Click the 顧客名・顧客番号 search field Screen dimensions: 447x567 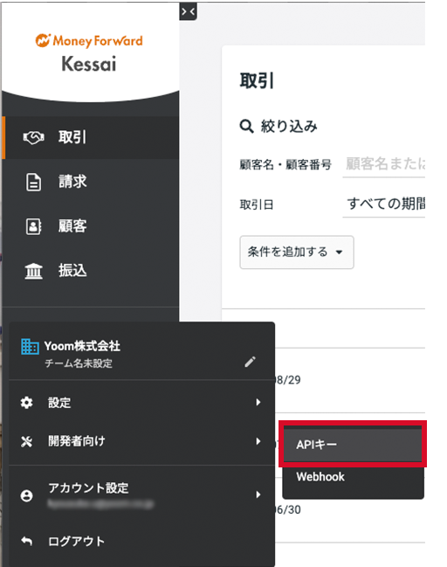pyautogui.click(x=384, y=164)
